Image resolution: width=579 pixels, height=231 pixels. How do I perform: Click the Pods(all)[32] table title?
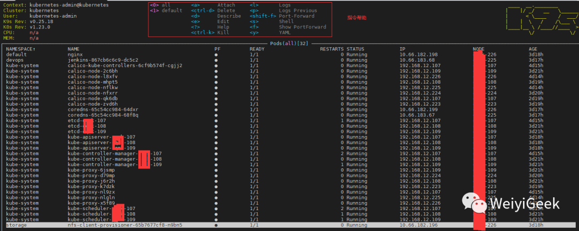pos(289,43)
